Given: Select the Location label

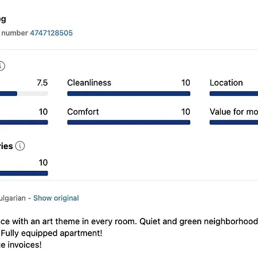Looking at the screenshot, I should pyautogui.click(x=226, y=83).
